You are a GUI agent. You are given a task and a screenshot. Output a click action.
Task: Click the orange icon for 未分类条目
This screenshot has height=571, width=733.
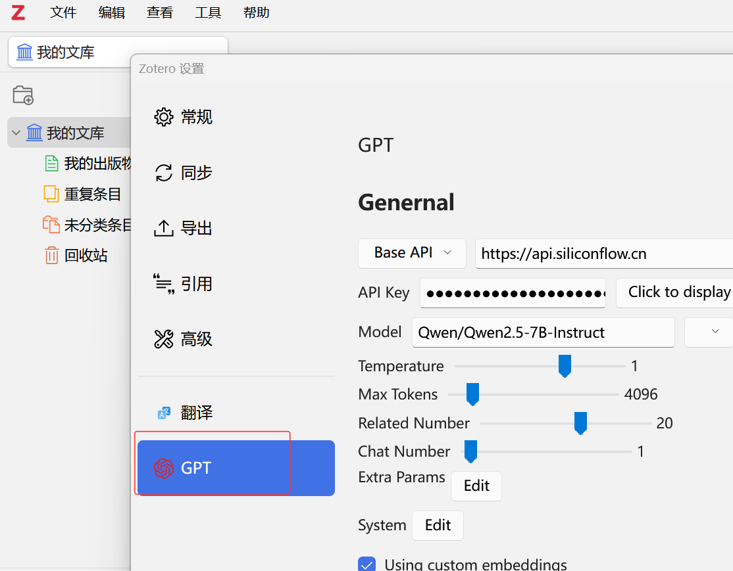(51, 225)
